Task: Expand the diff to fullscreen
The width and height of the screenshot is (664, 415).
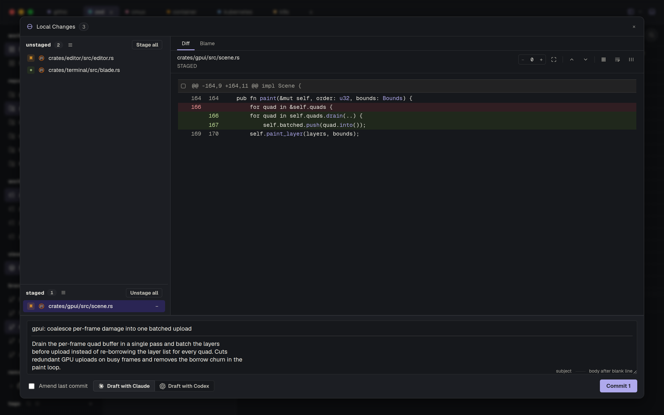Action: (554, 60)
